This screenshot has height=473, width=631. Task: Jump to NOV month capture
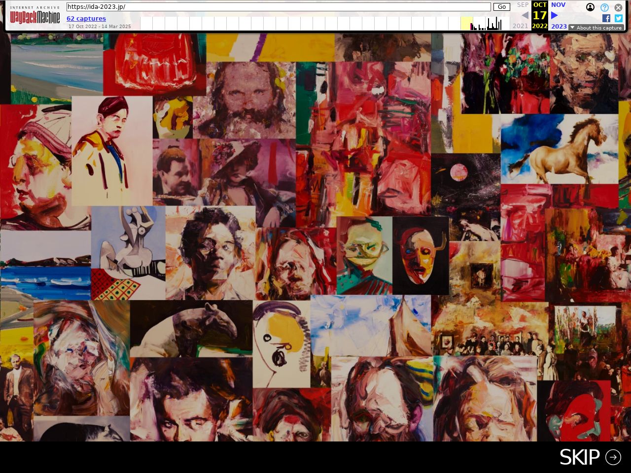[x=558, y=4]
